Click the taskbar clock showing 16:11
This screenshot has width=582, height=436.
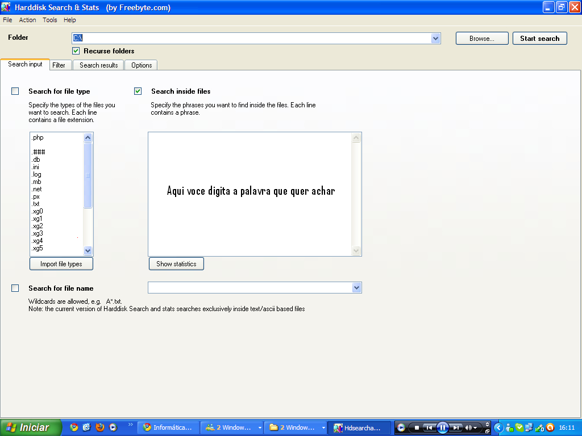coord(567,427)
